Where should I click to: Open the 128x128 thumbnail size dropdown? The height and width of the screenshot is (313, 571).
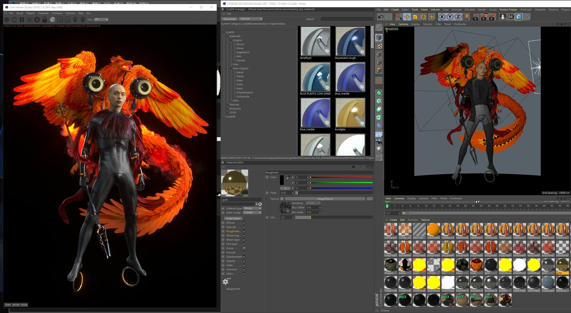(251, 19)
